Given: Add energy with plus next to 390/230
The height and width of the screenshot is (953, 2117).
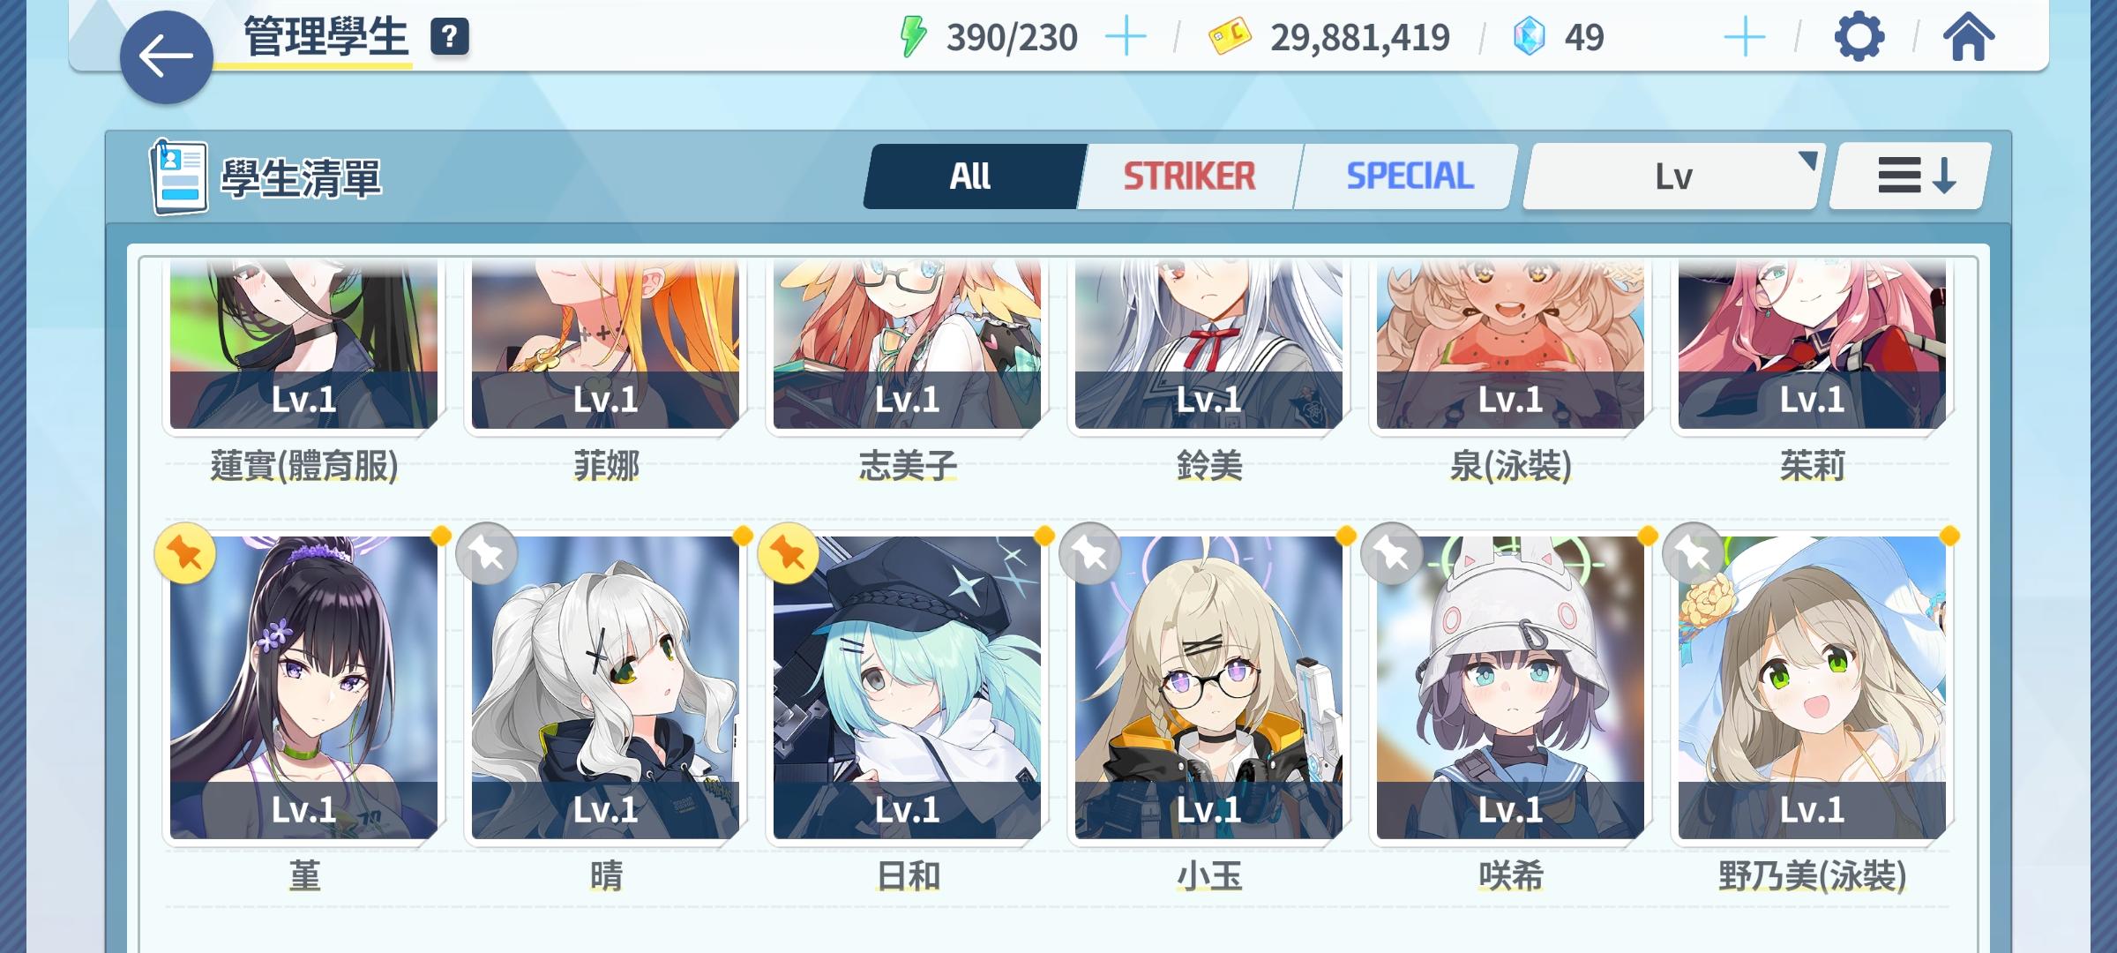Looking at the screenshot, I should [x=1126, y=37].
